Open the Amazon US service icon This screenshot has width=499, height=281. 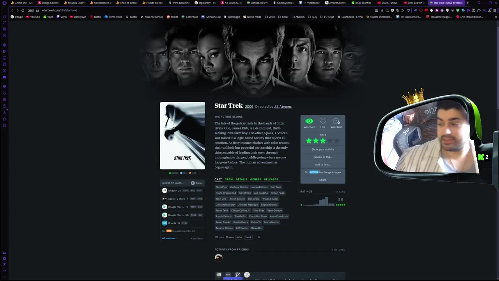point(165,190)
